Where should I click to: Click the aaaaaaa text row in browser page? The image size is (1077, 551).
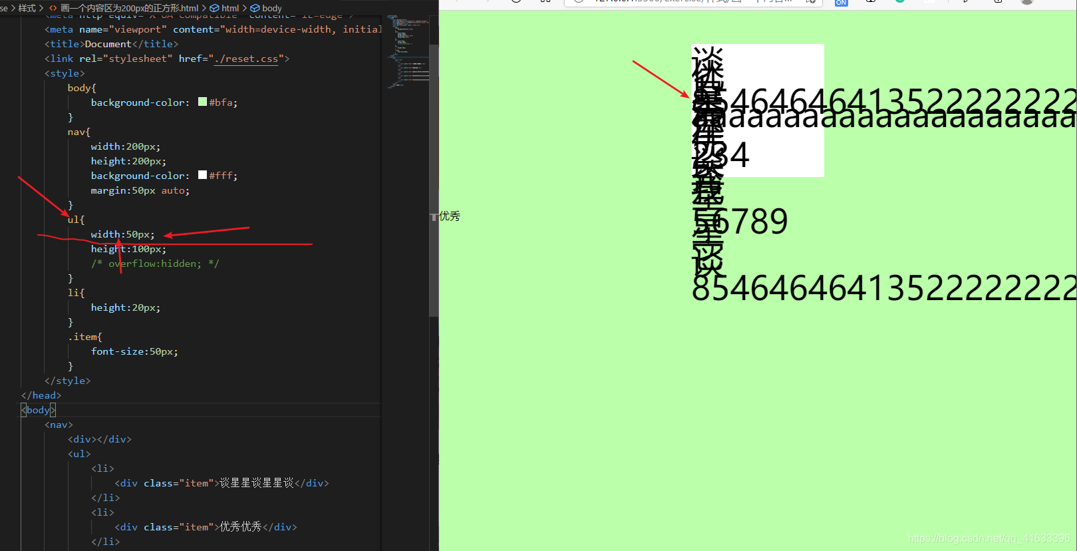coord(885,118)
